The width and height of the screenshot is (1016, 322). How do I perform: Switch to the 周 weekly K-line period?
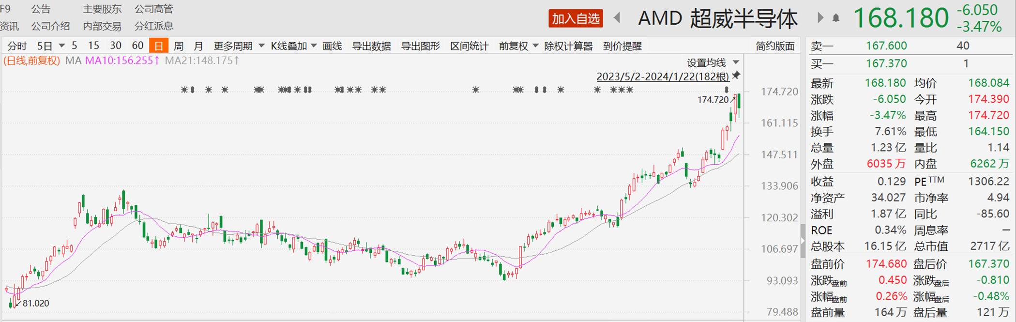[x=179, y=46]
